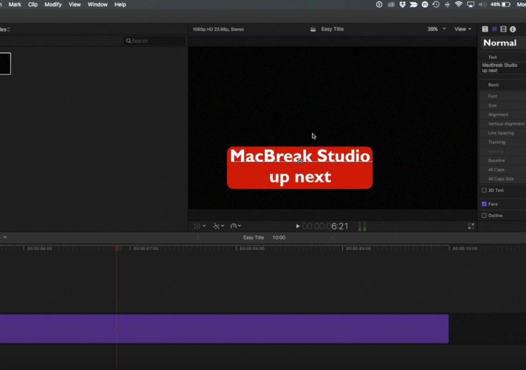Open the Help menu
This screenshot has height=370, width=526.
point(120,4)
